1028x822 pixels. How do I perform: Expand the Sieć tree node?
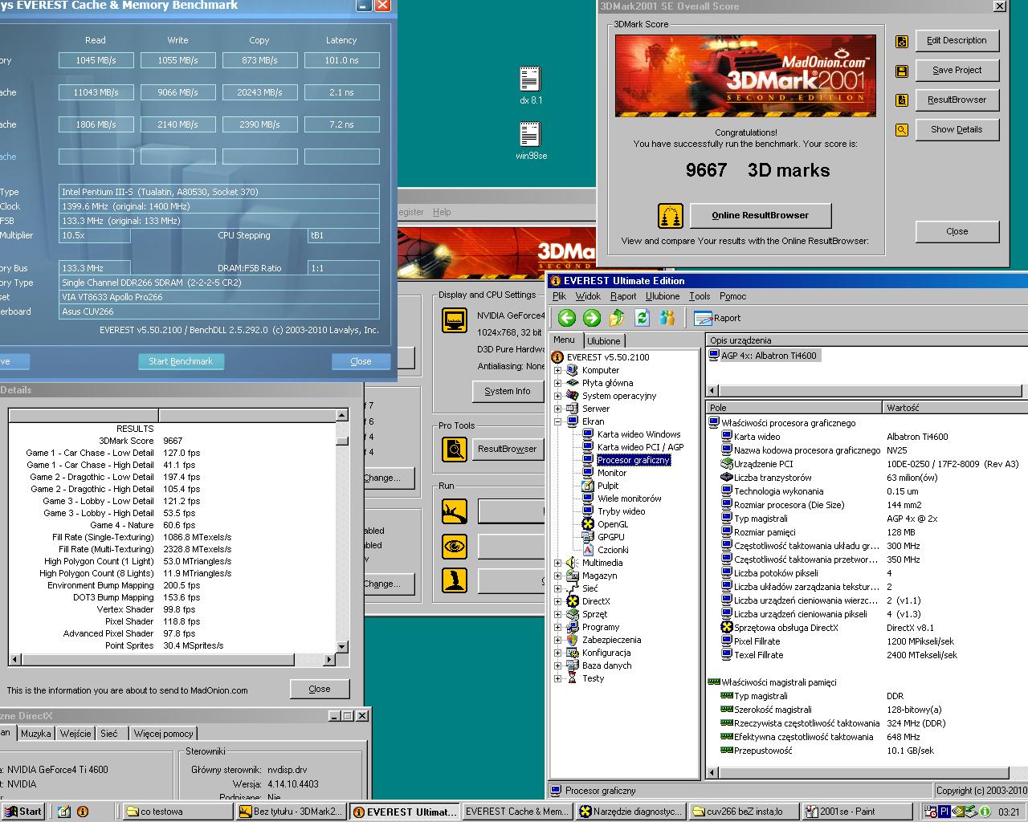[558, 588]
